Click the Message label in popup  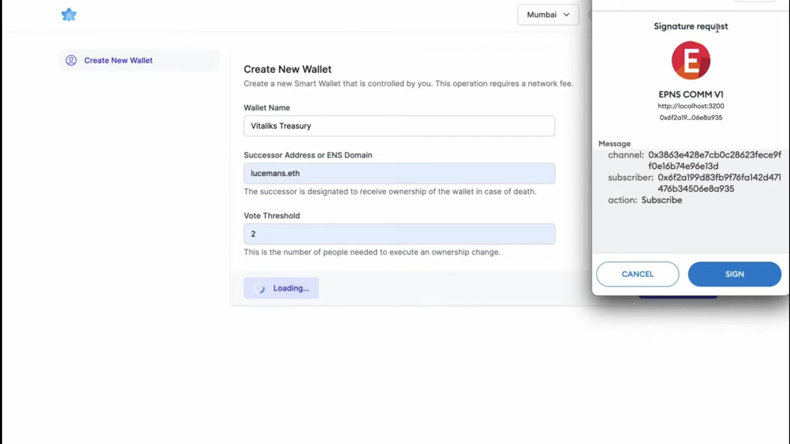pos(614,144)
